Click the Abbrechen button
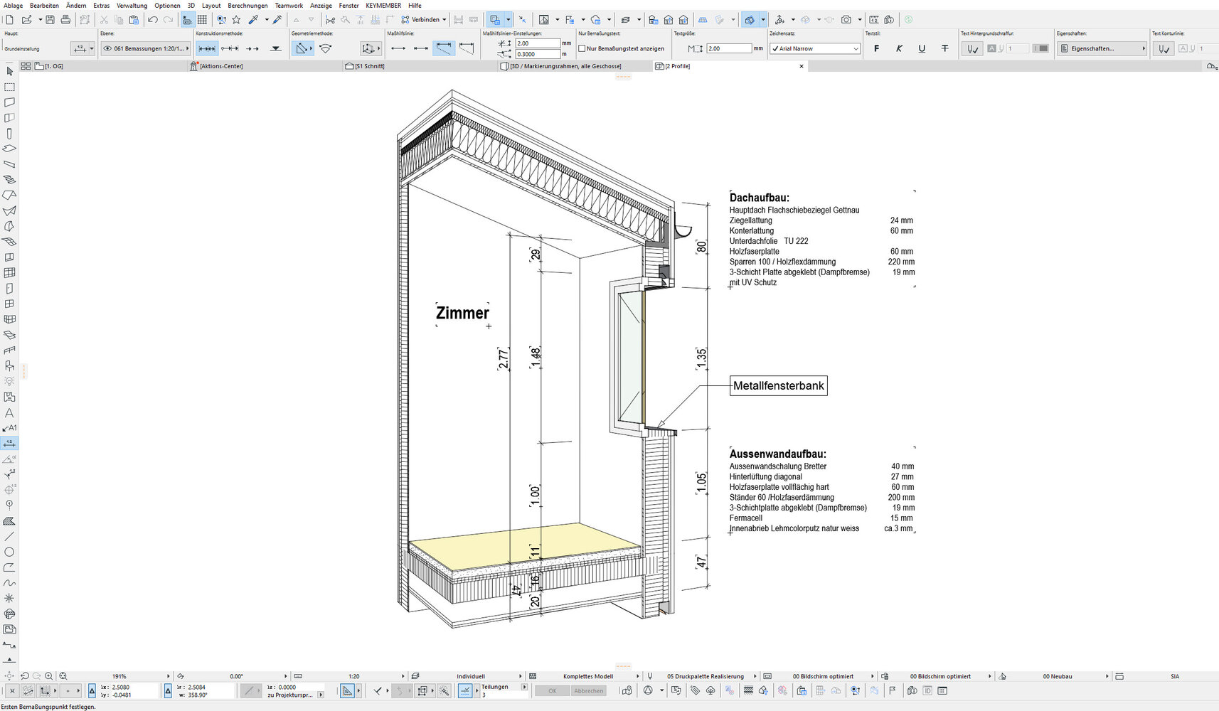This screenshot has width=1219, height=711. (x=589, y=690)
